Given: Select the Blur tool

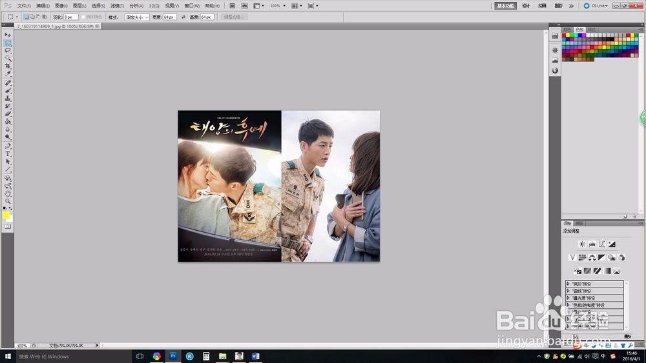Looking at the screenshot, I should tap(8, 130).
